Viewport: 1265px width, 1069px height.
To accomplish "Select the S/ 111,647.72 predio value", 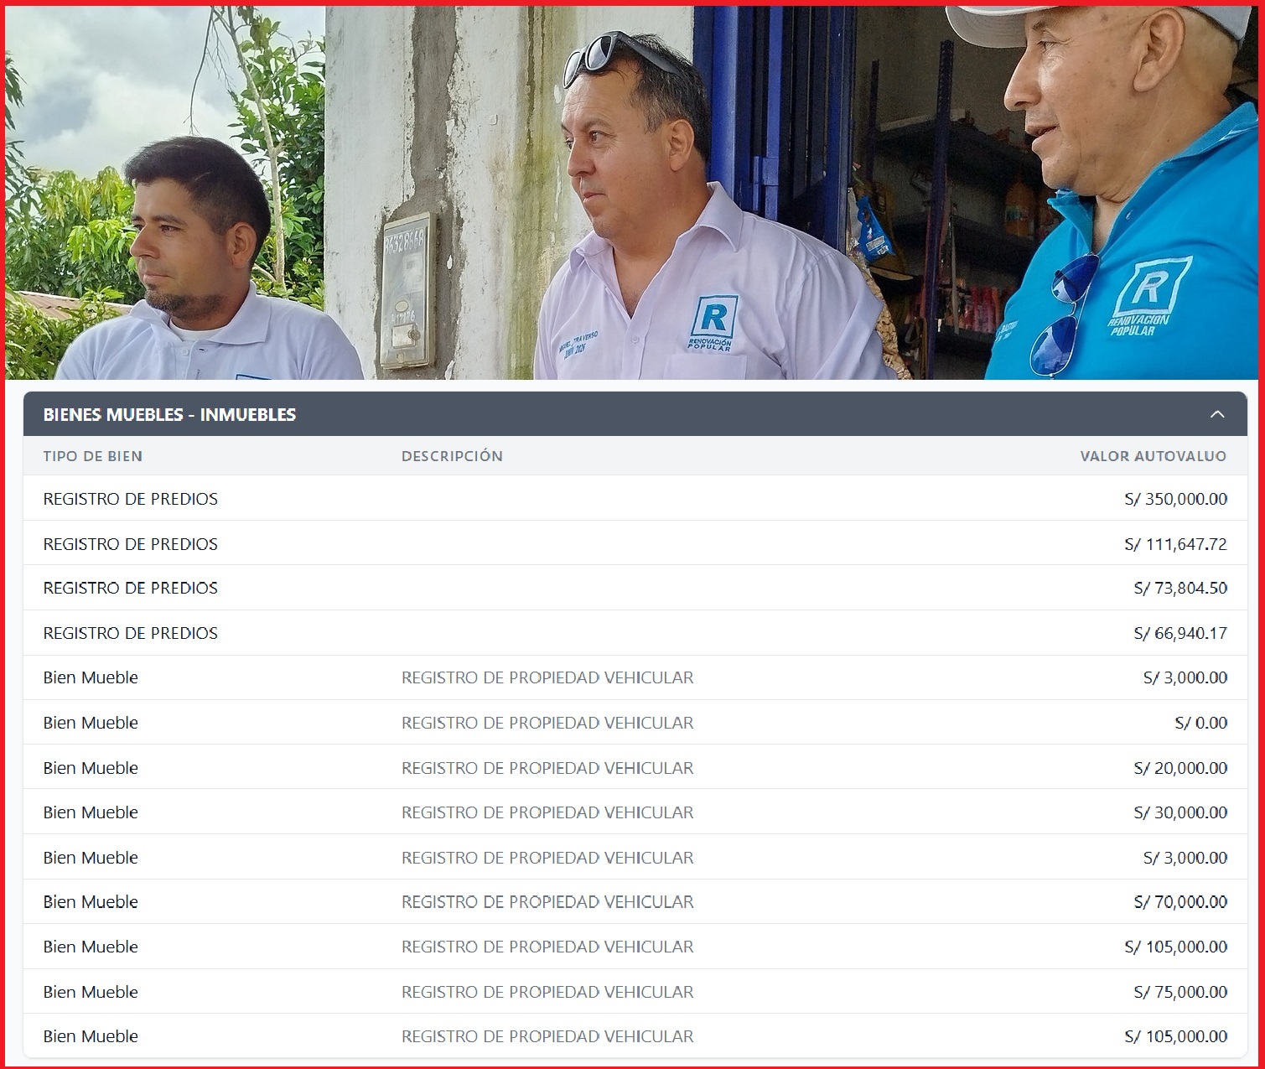I will coord(1175,544).
